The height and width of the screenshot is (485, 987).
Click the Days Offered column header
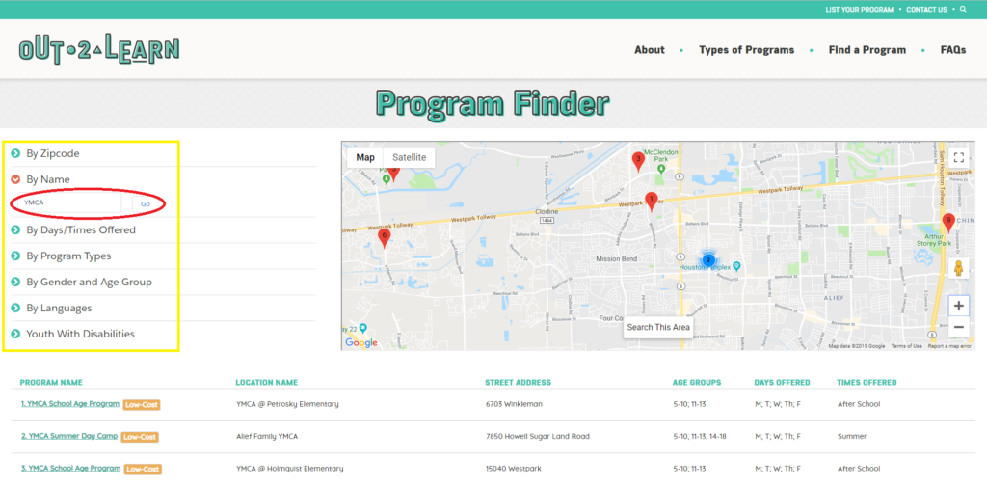783,383
